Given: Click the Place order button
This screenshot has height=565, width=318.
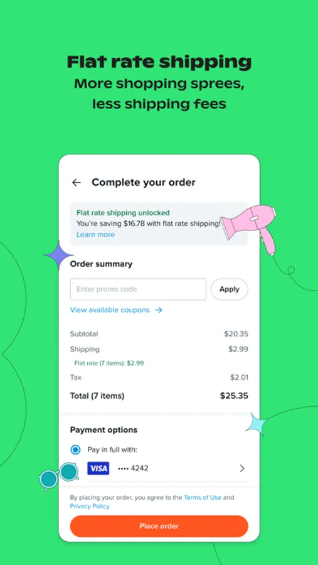Looking at the screenshot, I should pyautogui.click(x=159, y=526).
